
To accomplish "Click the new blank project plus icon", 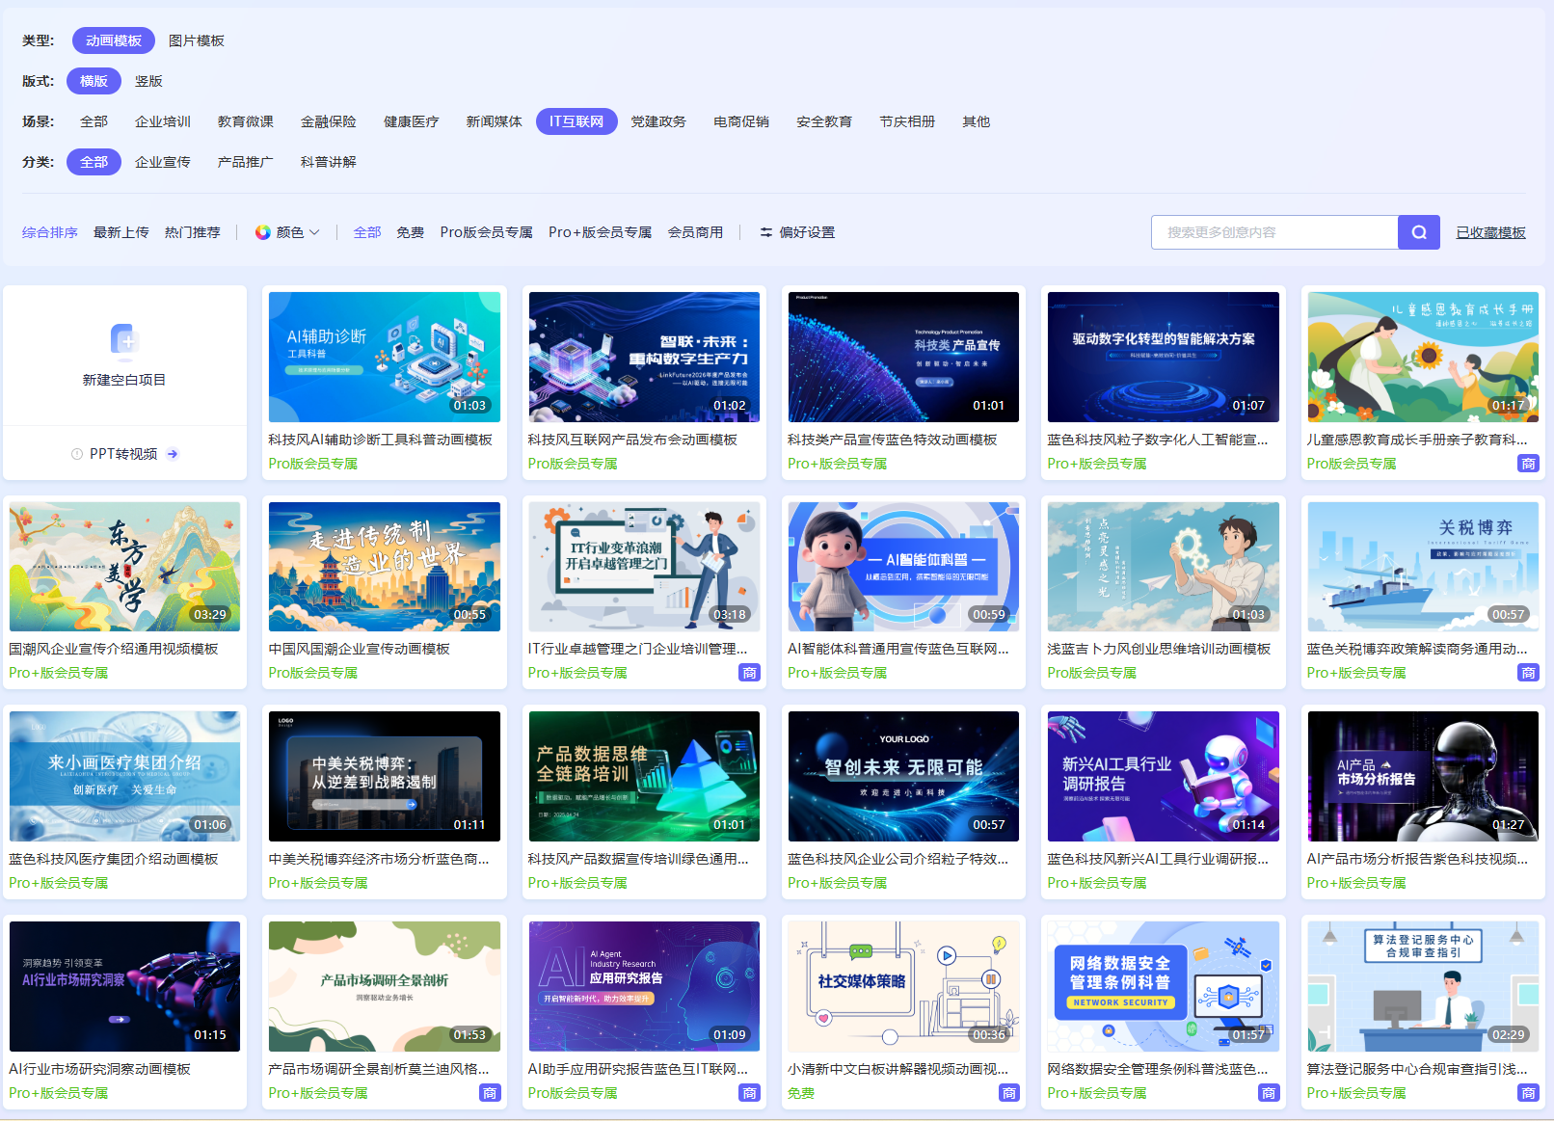I will (x=124, y=340).
